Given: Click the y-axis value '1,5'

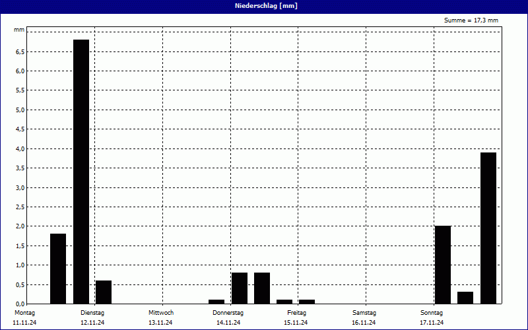Looking at the screenshot, I should click(20, 246).
